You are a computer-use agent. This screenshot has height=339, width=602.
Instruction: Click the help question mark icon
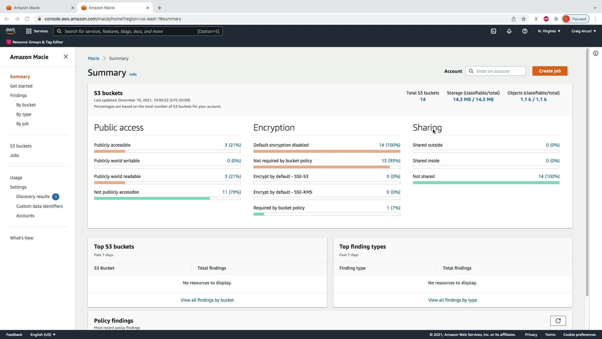coord(525,31)
